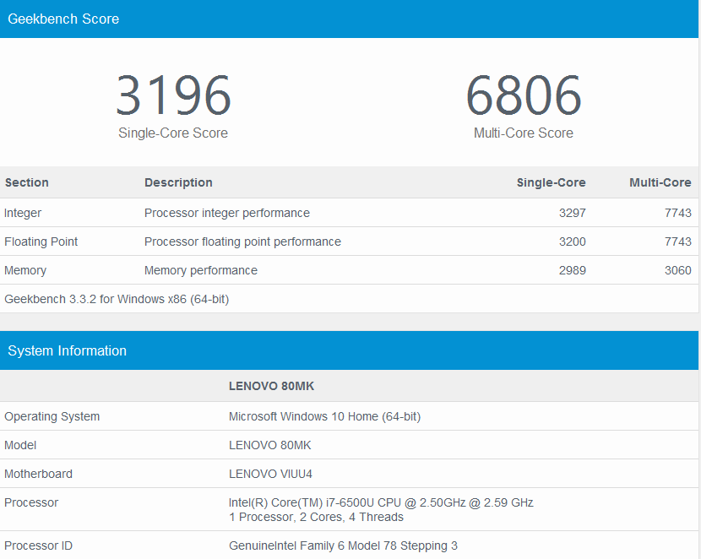
Task: Click the "Memory performance" description
Action: 201,270
